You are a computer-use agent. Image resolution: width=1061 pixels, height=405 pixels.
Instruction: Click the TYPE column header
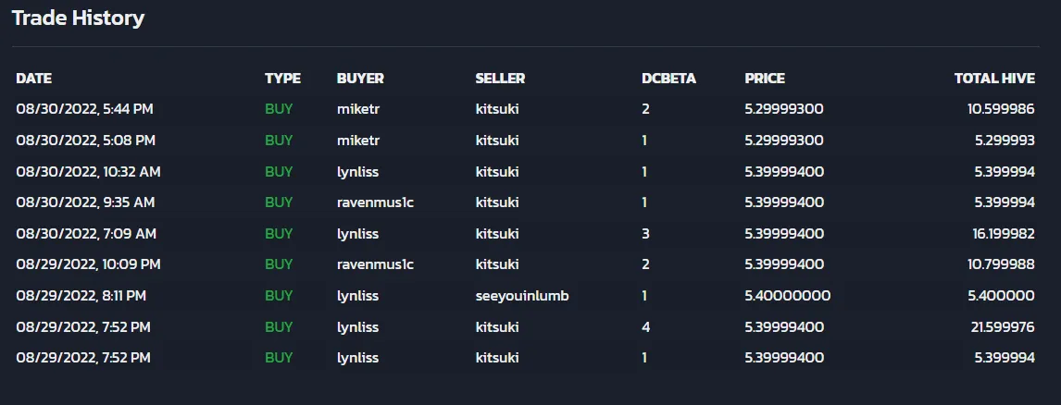coord(283,79)
